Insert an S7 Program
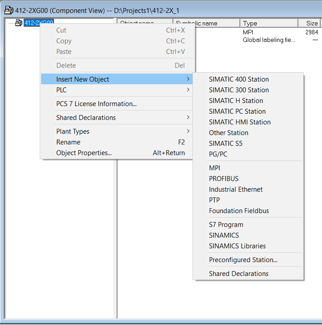This screenshot has height=325, width=322. click(x=248, y=225)
